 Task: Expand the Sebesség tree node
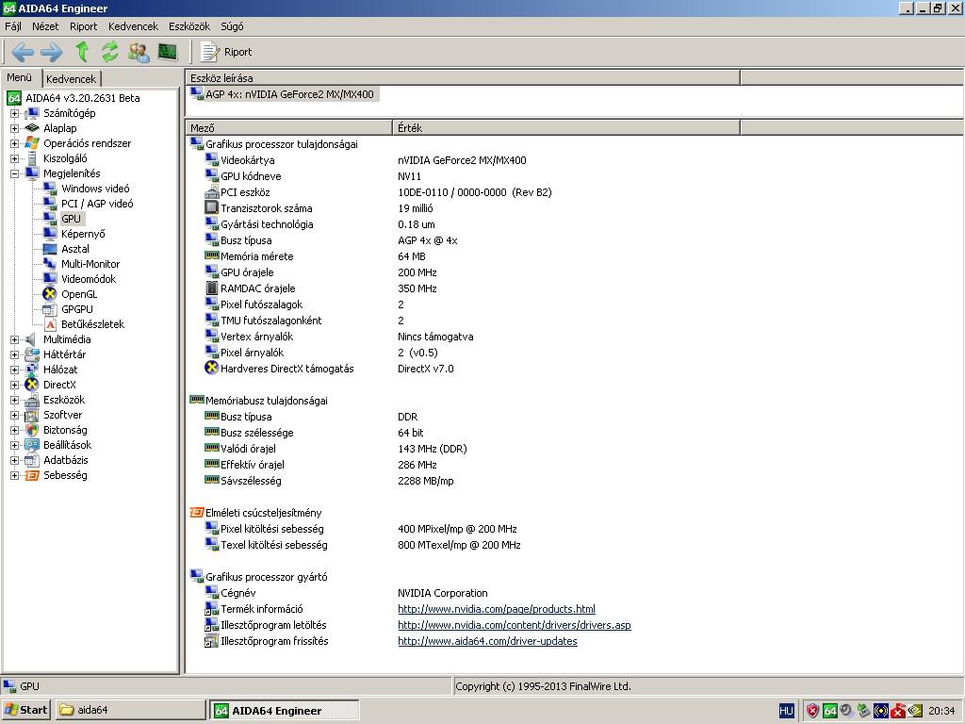click(14, 475)
